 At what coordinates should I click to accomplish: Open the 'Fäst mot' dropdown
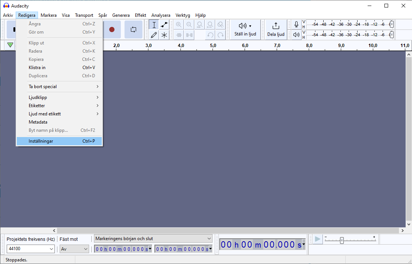click(74, 249)
